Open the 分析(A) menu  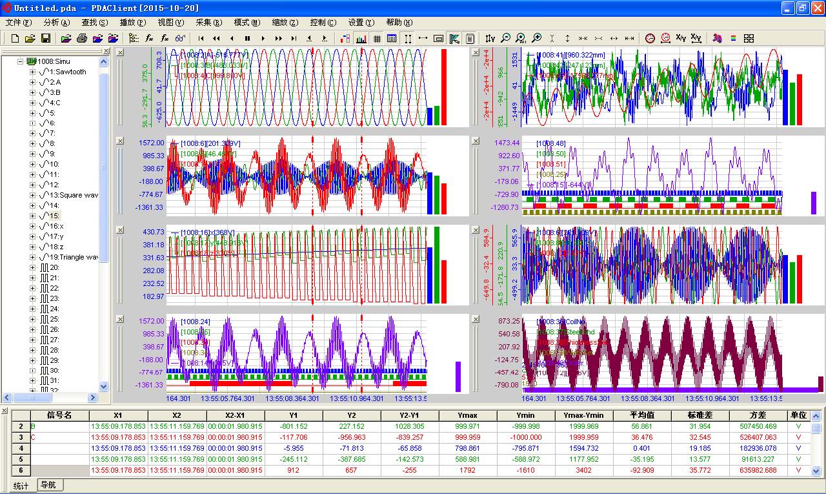55,22
